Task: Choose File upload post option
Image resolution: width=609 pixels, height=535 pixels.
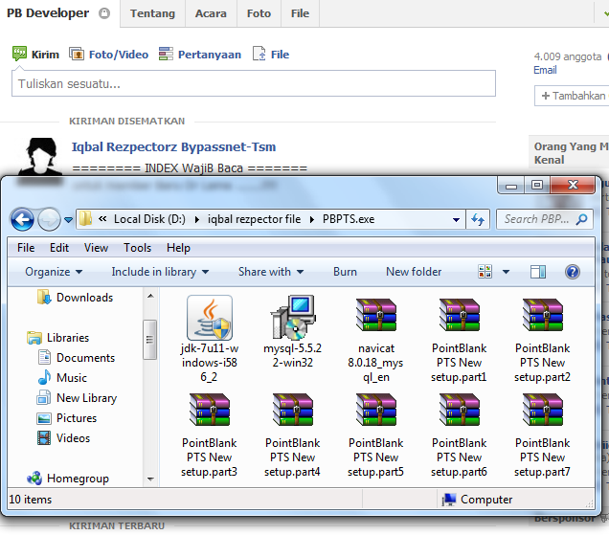Action: point(271,55)
